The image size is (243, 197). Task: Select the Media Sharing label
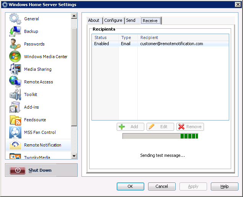pos(38,69)
